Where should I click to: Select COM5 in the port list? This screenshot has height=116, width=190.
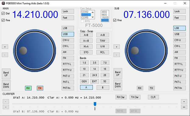point(86,18)
